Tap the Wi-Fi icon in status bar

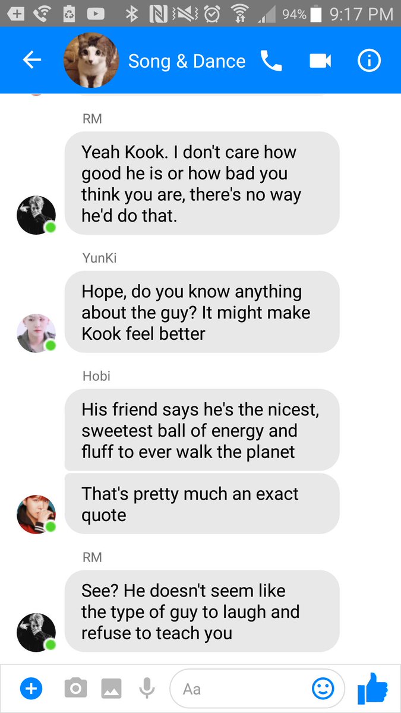239,14
